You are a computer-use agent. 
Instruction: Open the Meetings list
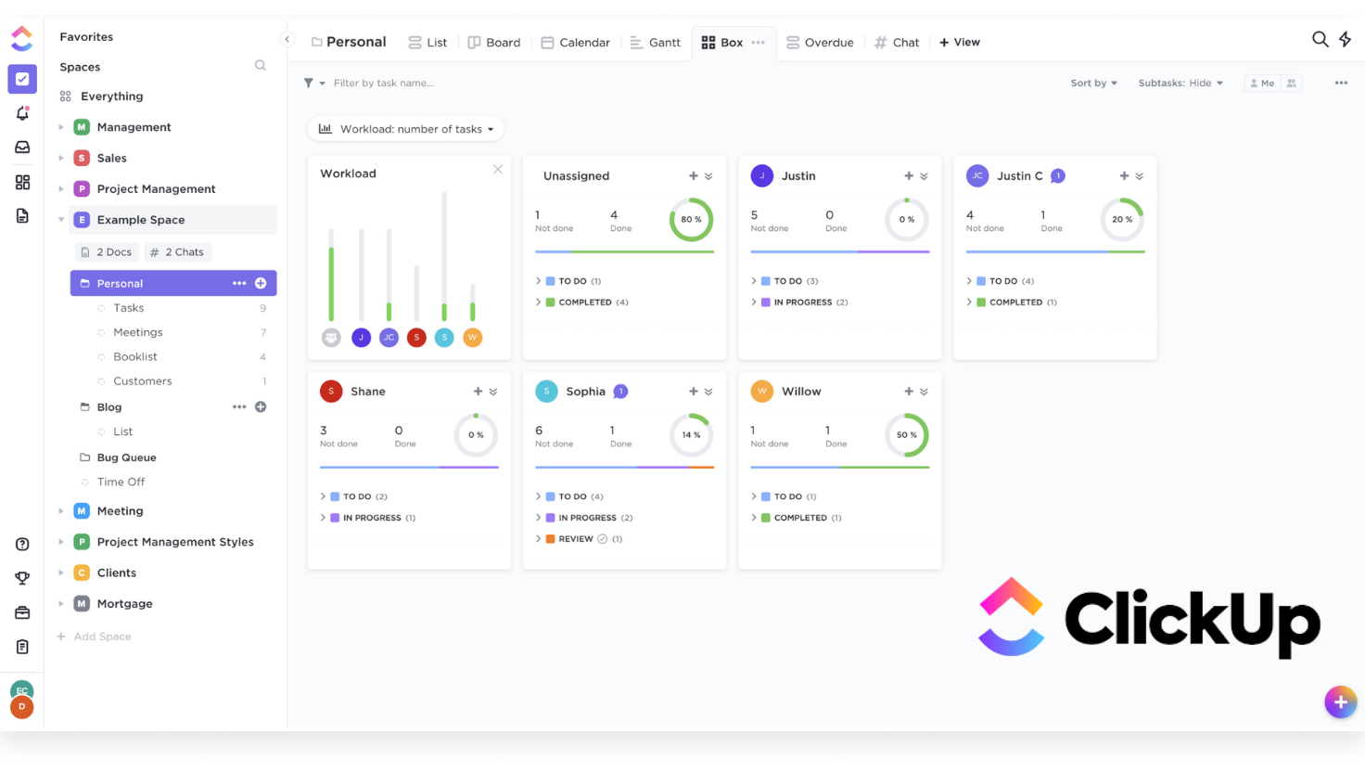(138, 332)
